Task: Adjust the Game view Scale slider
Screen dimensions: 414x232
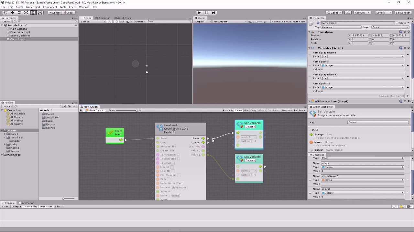Action: click(259, 22)
